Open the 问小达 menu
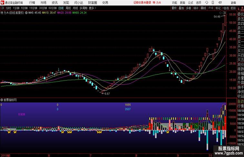This screenshot has height=157, width=244. (x=78, y=3)
